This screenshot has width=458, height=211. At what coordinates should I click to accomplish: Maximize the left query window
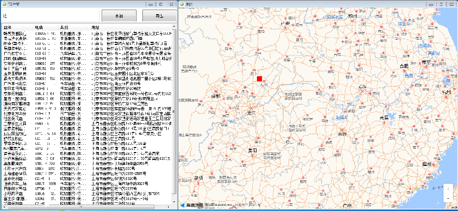161,4
